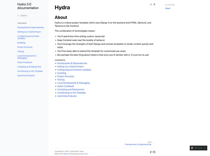Open the Sphinx link in footer
This screenshot has height=156, width=210.
pos(66,154)
